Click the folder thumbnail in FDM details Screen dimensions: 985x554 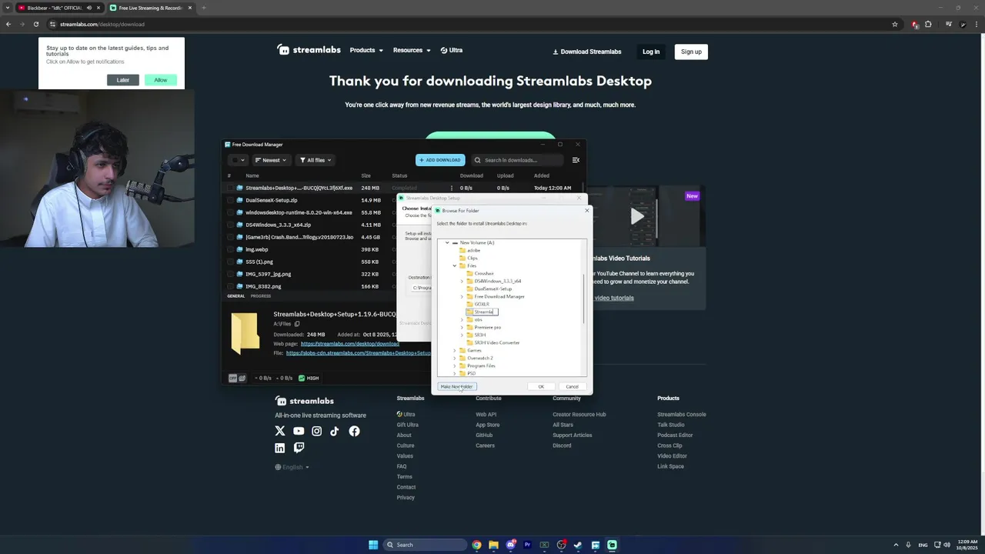[245, 332]
